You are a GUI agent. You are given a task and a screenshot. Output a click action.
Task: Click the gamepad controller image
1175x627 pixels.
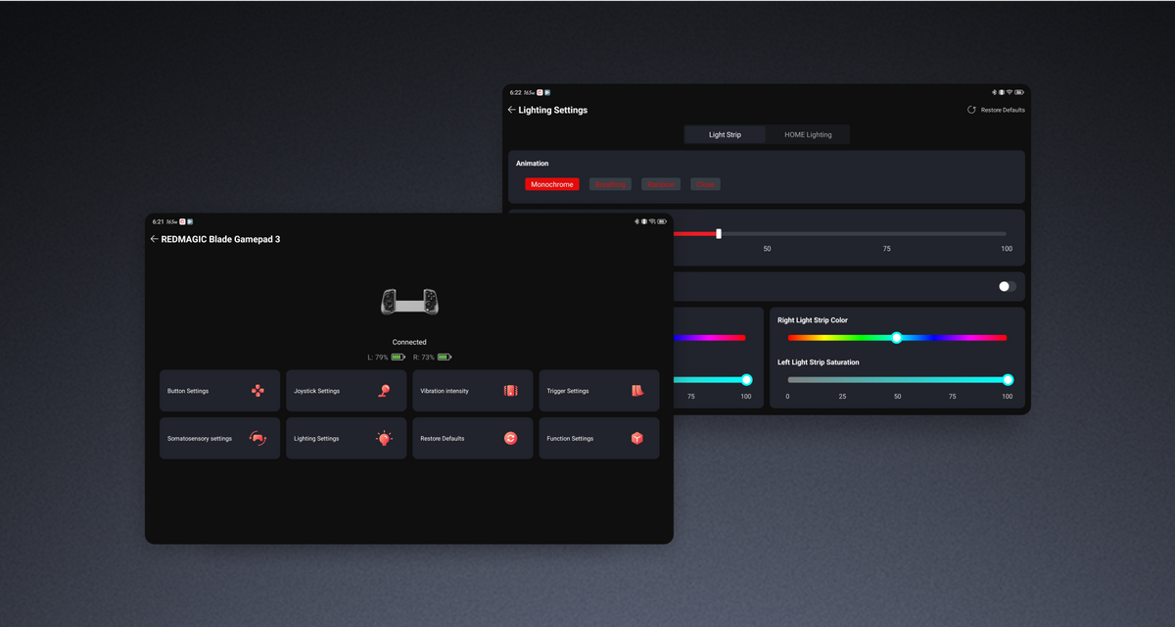pos(409,302)
